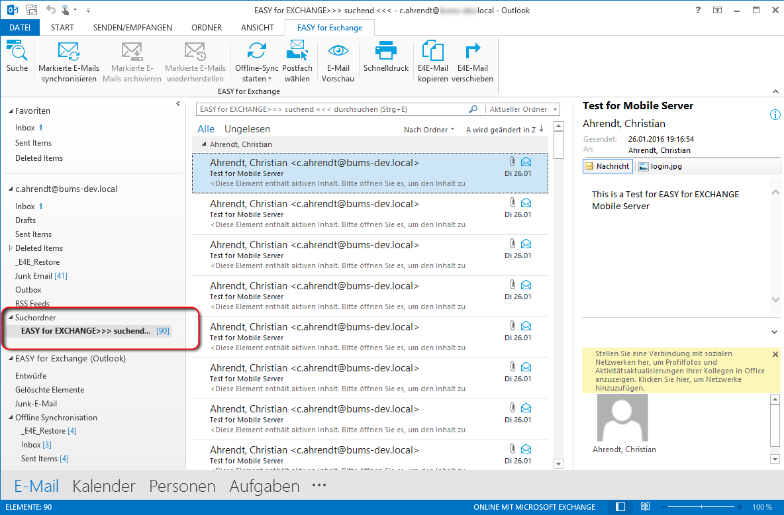Open Aufgaben in navigation bar
Viewport: 784px width, 515px height.
tap(264, 486)
